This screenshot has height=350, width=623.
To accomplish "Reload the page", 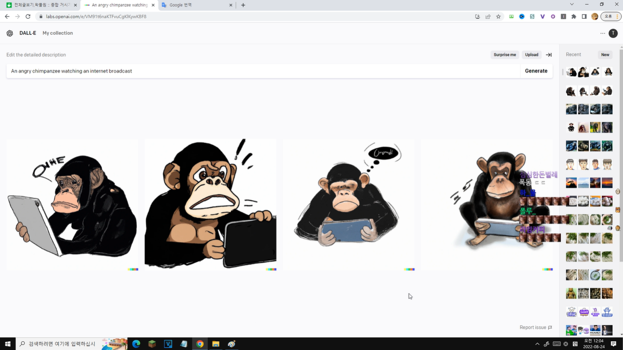I will [x=28, y=17].
